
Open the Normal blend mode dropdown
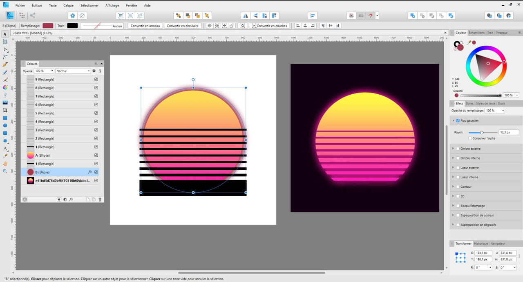pos(73,71)
